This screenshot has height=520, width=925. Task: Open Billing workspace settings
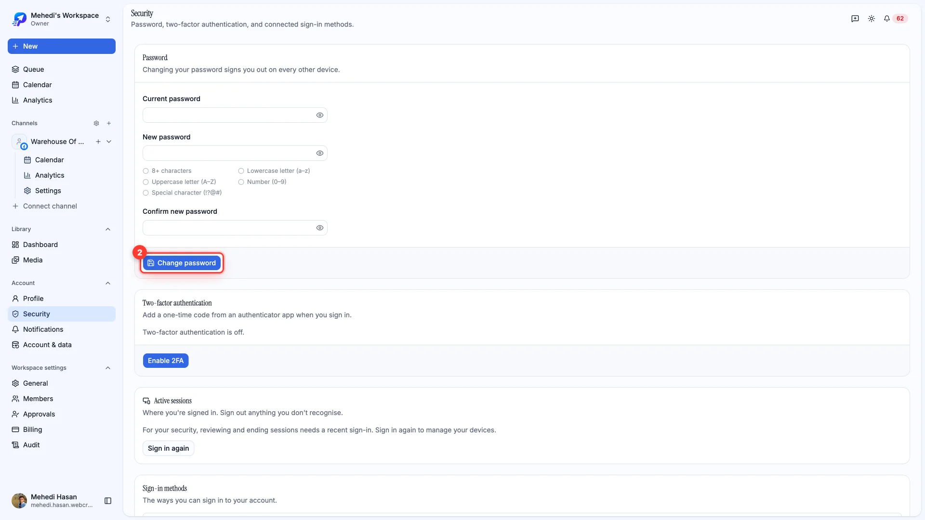pos(62,429)
